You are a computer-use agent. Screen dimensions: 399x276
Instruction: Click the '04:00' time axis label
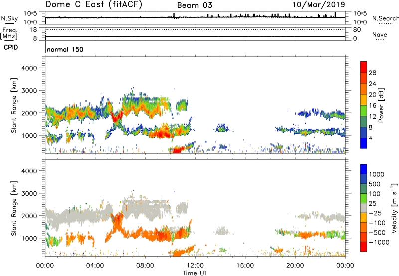(x=95, y=266)
